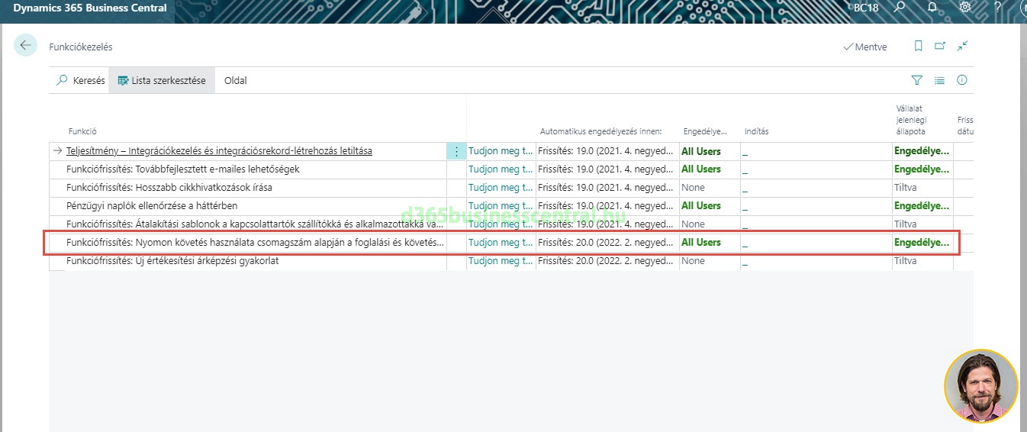
Task: Click the help question mark icon
Action: (998, 8)
